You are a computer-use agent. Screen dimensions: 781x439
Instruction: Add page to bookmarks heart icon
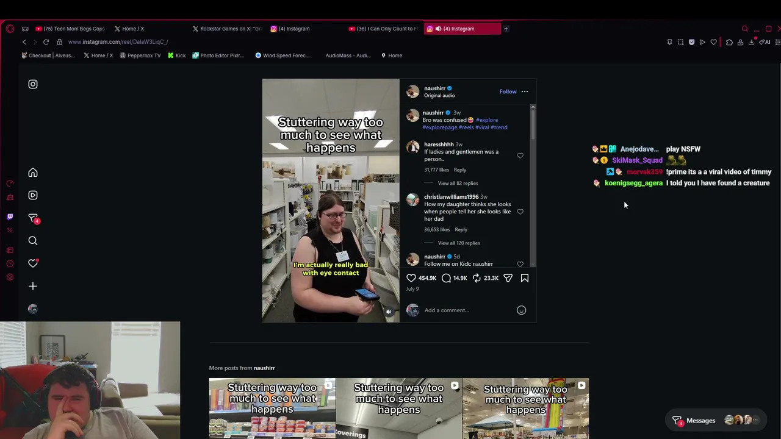[713, 42]
